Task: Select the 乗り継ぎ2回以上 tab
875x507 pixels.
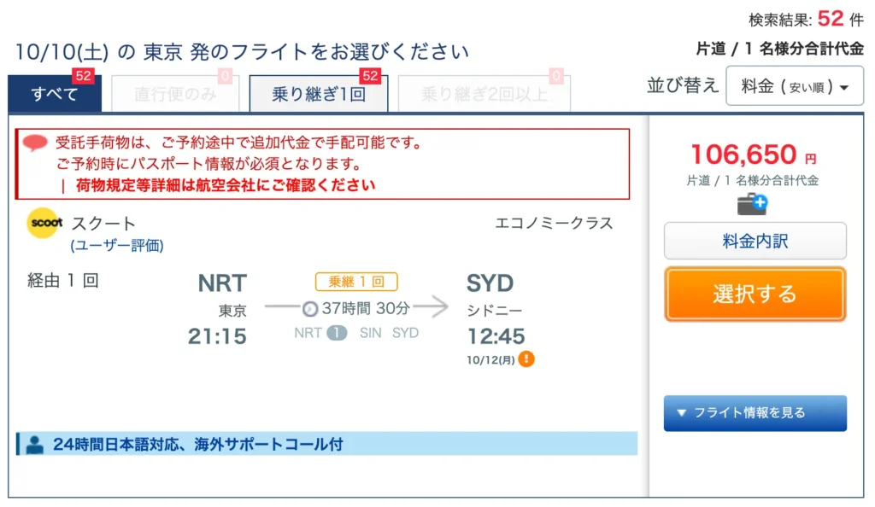Action: pos(484,94)
